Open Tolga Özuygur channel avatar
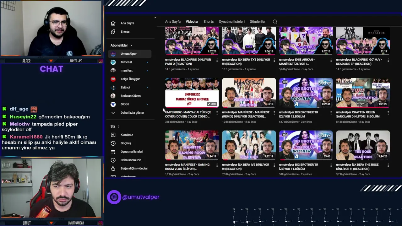402x226 pixels. click(x=113, y=79)
